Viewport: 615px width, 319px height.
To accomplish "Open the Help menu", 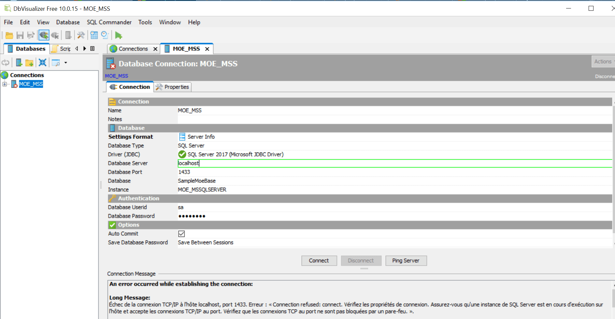I will [x=194, y=22].
